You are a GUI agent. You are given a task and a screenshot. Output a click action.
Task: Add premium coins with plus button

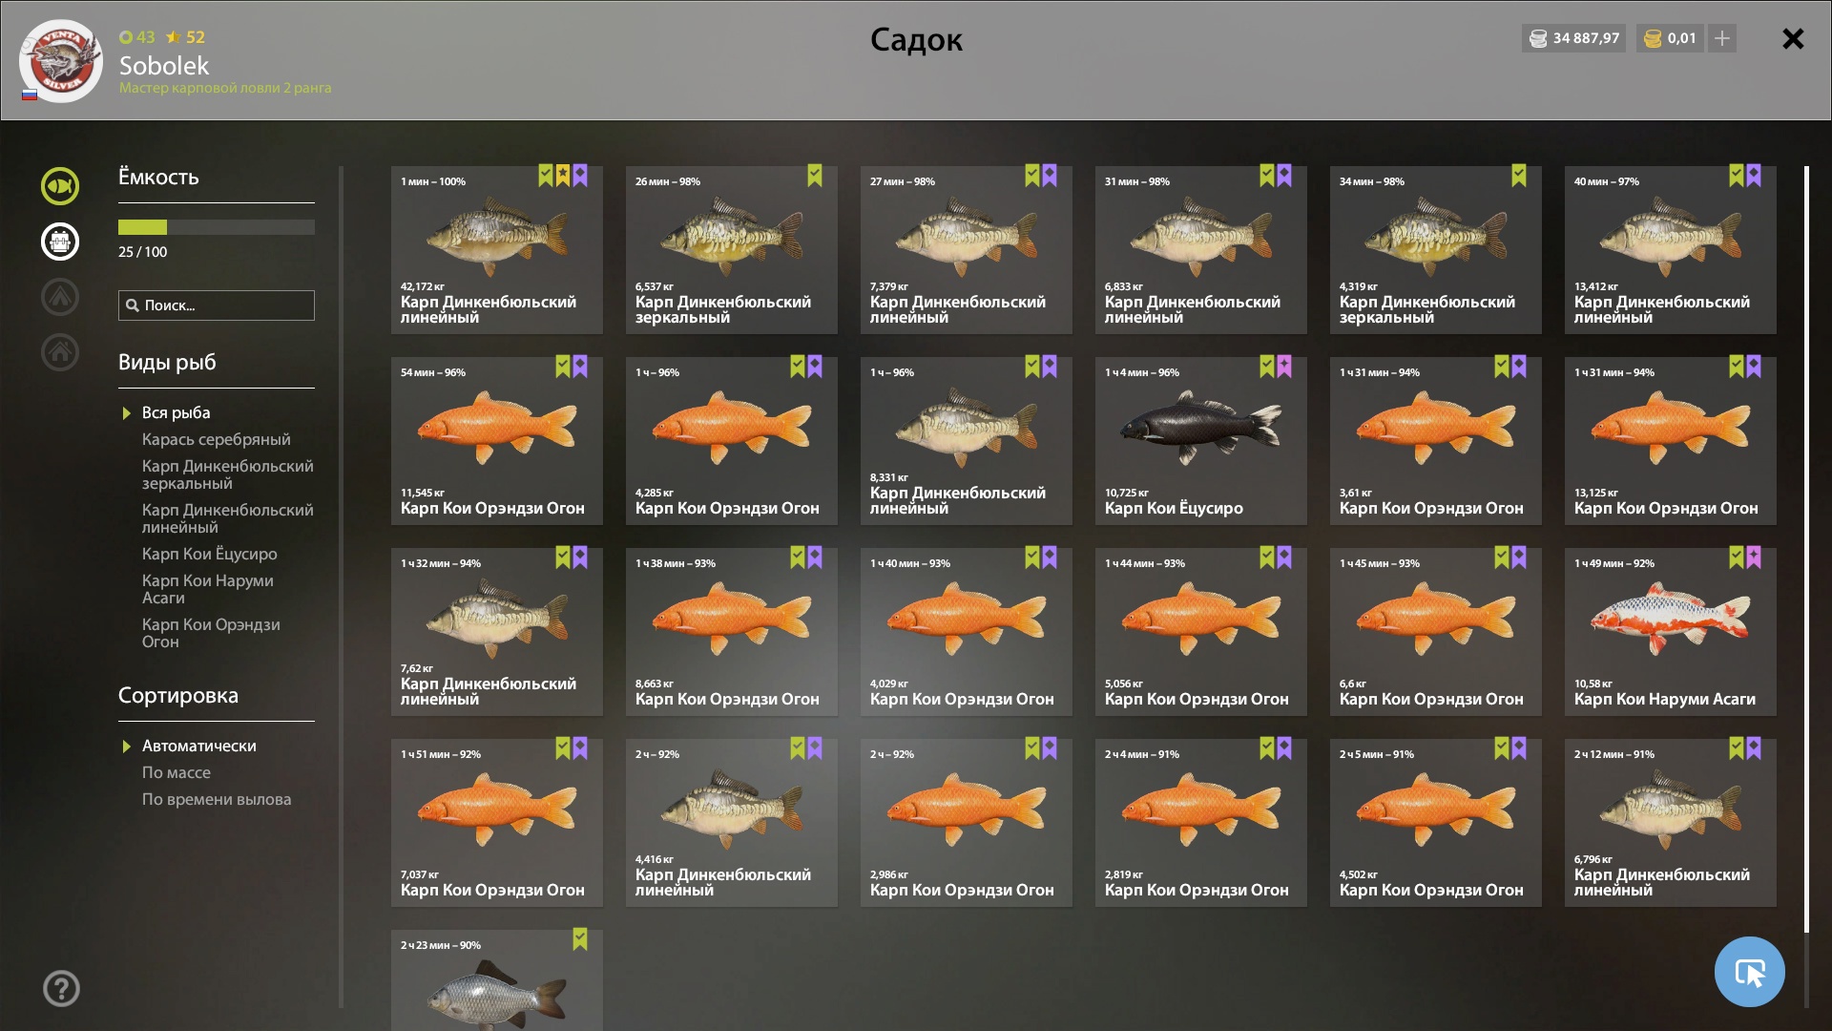coord(1722,38)
